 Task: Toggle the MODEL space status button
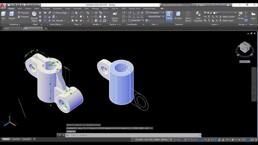click(x=164, y=140)
